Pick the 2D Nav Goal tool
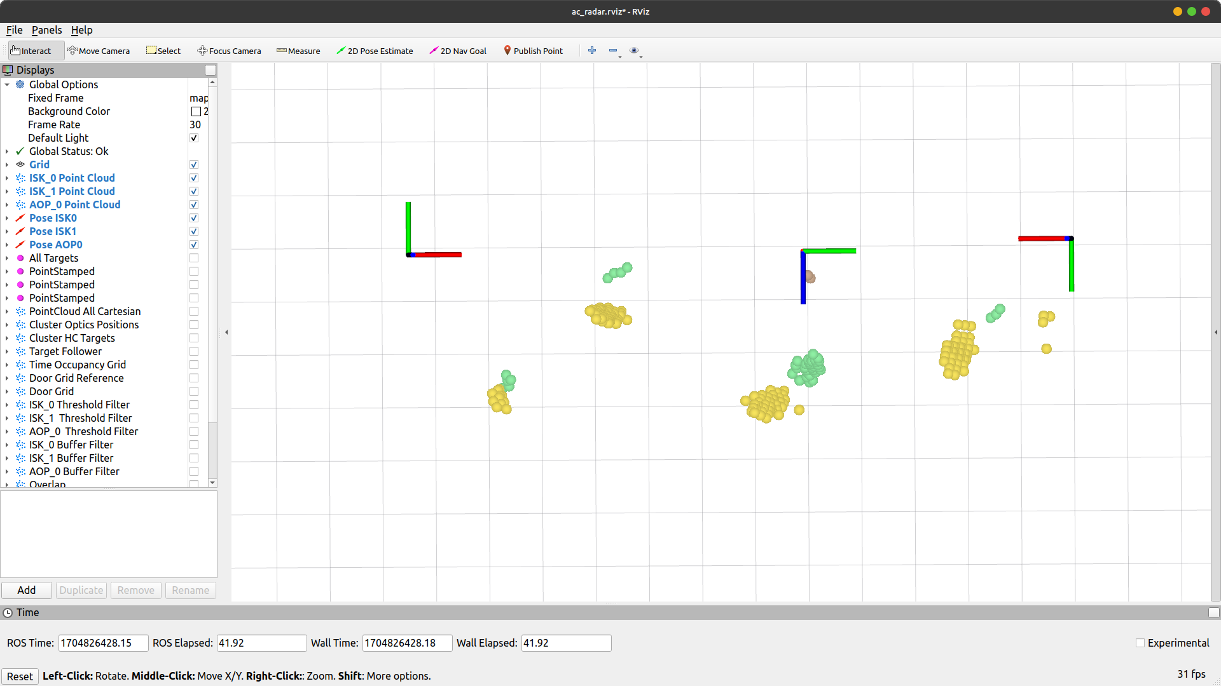Viewport: 1221px width, 686px height. (458, 51)
